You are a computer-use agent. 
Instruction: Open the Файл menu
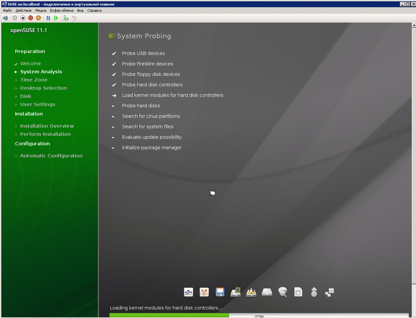[7, 10]
